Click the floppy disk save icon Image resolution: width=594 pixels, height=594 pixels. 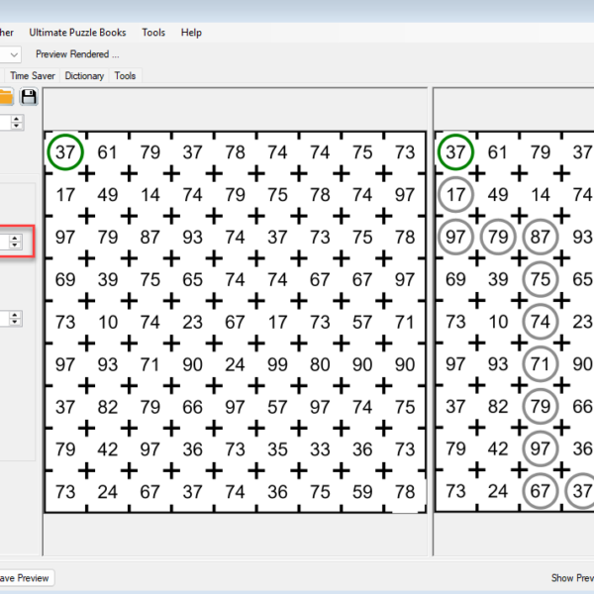(29, 96)
